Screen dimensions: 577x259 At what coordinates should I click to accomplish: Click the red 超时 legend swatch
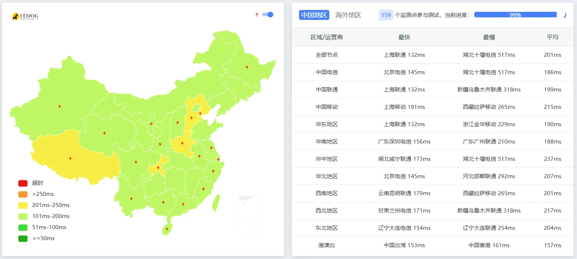(22, 183)
